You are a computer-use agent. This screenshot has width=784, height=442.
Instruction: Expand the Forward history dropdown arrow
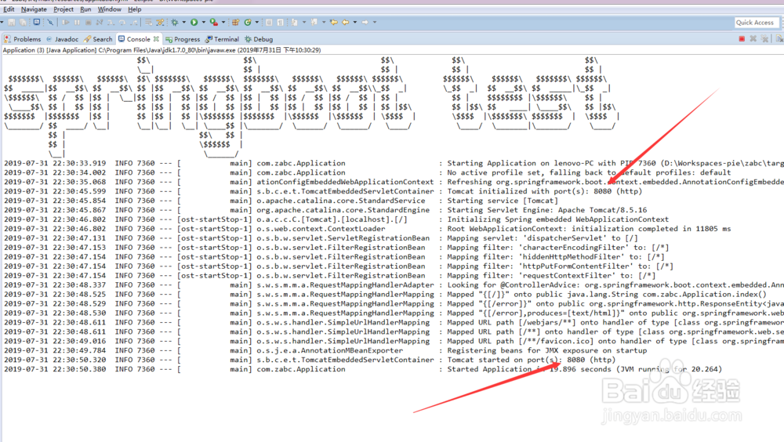(x=375, y=23)
